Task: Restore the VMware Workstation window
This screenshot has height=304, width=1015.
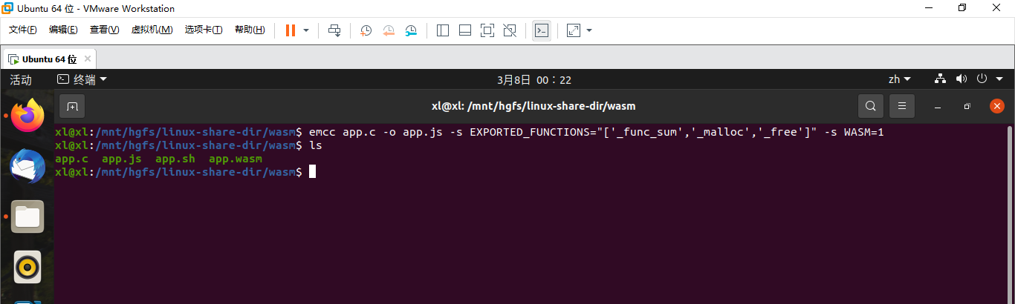Action: [x=963, y=8]
